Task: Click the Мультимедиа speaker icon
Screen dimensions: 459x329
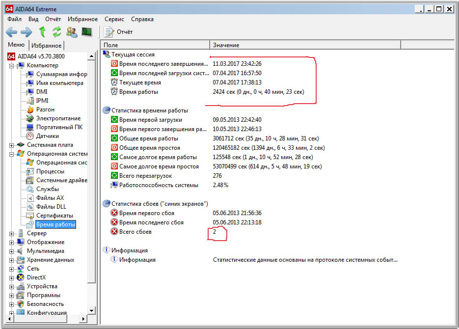Action: 21,251
